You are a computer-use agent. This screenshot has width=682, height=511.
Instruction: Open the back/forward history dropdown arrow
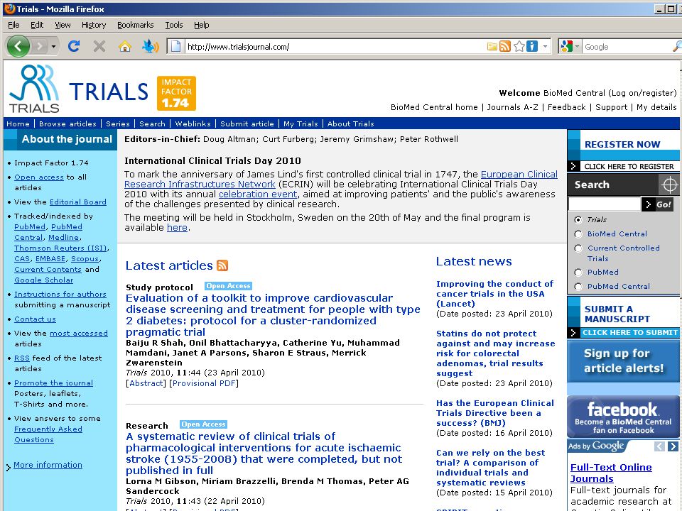[53, 46]
